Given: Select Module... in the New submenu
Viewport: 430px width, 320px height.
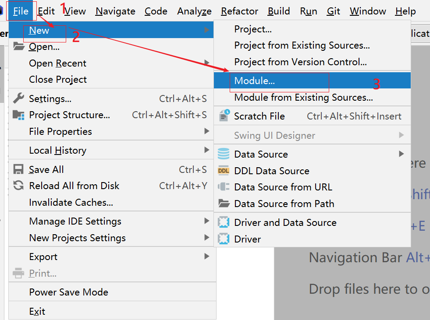Looking at the screenshot, I should (x=313, y=81).
